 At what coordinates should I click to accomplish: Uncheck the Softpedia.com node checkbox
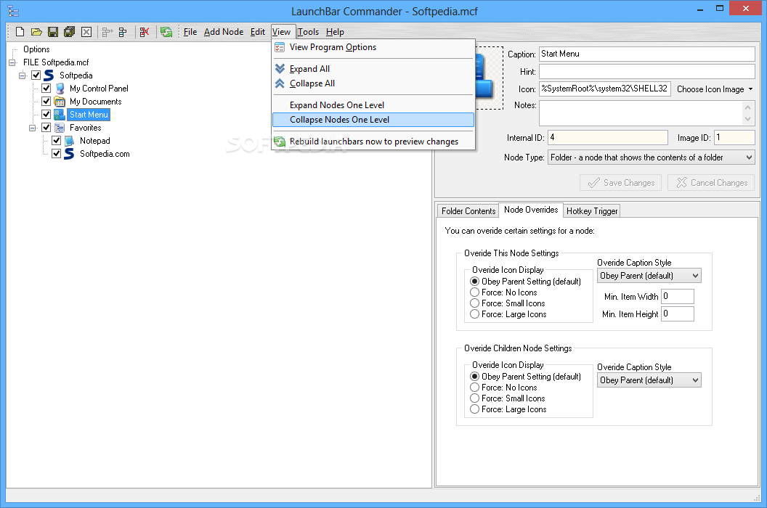56,154
